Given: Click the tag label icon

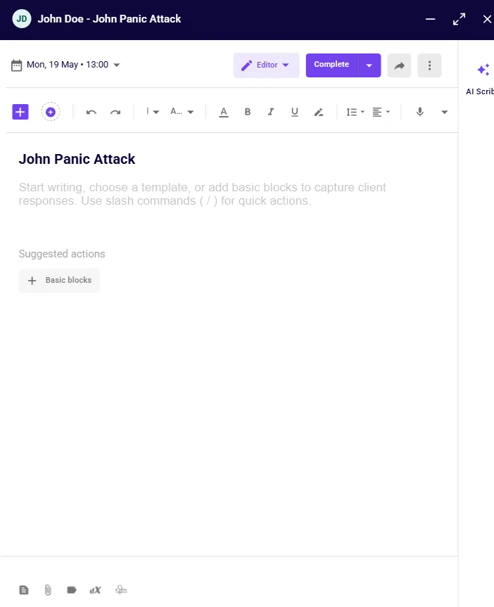Looking at the screenshot, I should click(72, 590).
